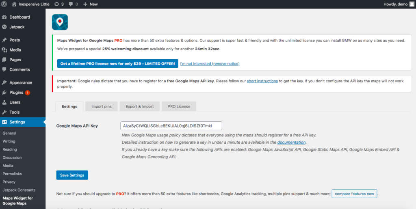Click the plus icon next to New

tap(85, 4)
